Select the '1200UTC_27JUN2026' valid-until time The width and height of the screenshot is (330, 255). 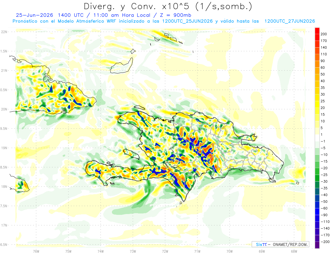coord(290,21)
